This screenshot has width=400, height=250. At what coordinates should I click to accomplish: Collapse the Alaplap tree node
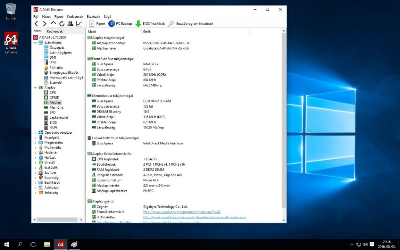pos(35,88)
